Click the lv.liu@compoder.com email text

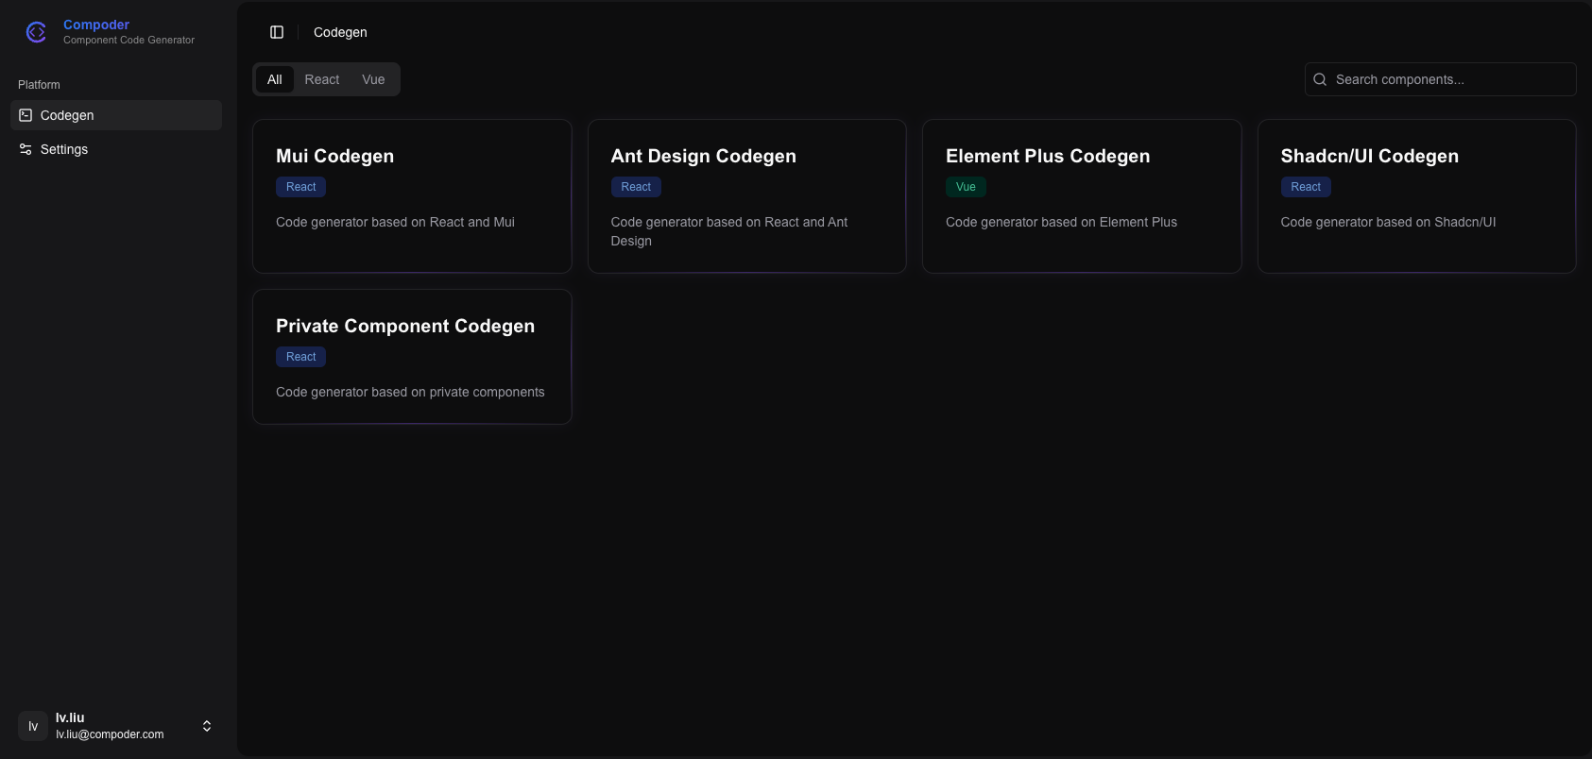coord(110,734)
